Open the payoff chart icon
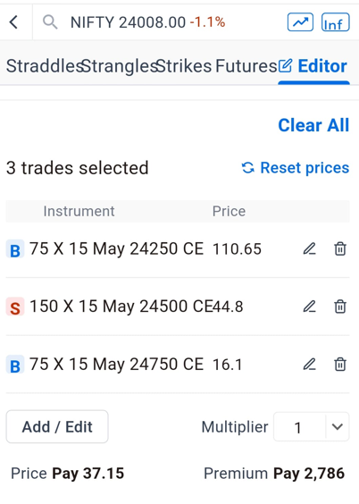Image resolution: width=359 pixels, height=504 pixels. [300, 22]
